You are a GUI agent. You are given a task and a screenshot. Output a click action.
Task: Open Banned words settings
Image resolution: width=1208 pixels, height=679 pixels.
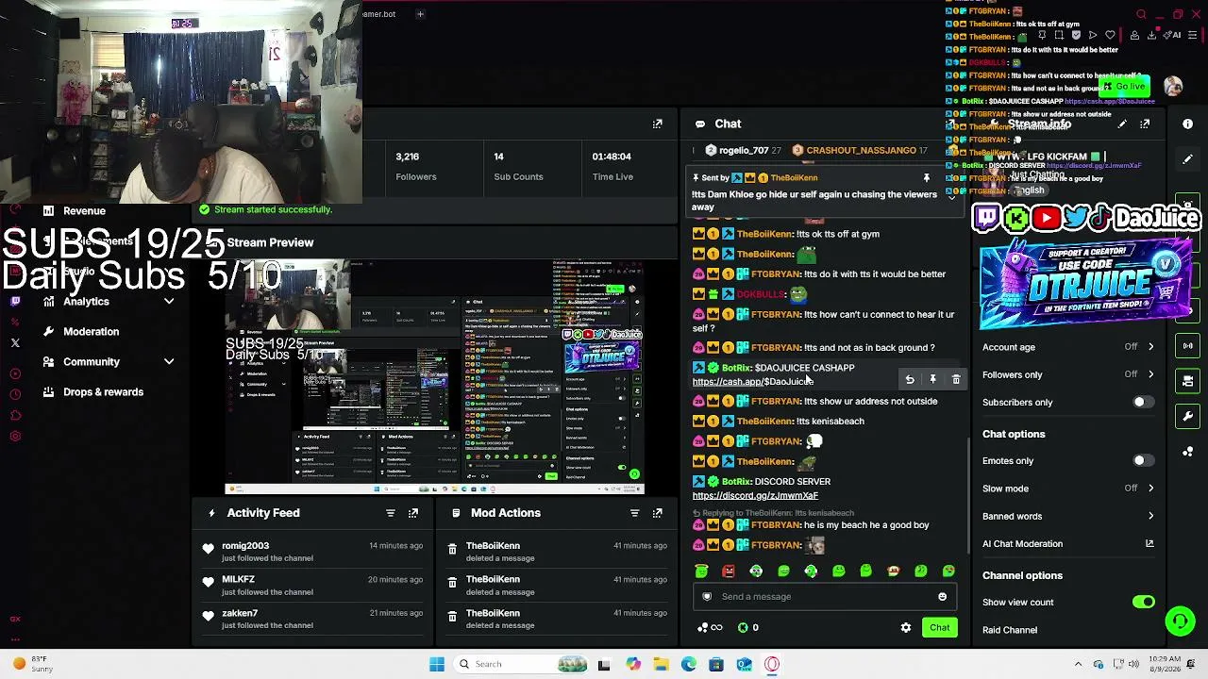pos(1068,517)
